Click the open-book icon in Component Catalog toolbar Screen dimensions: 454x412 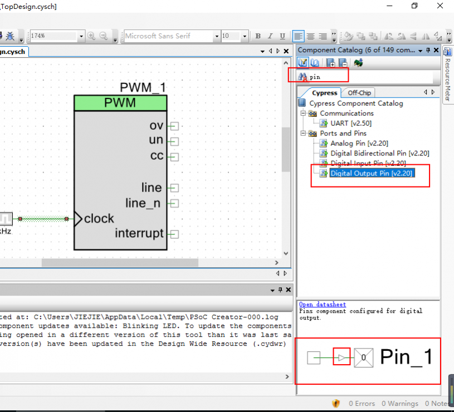tap(315, 62)
